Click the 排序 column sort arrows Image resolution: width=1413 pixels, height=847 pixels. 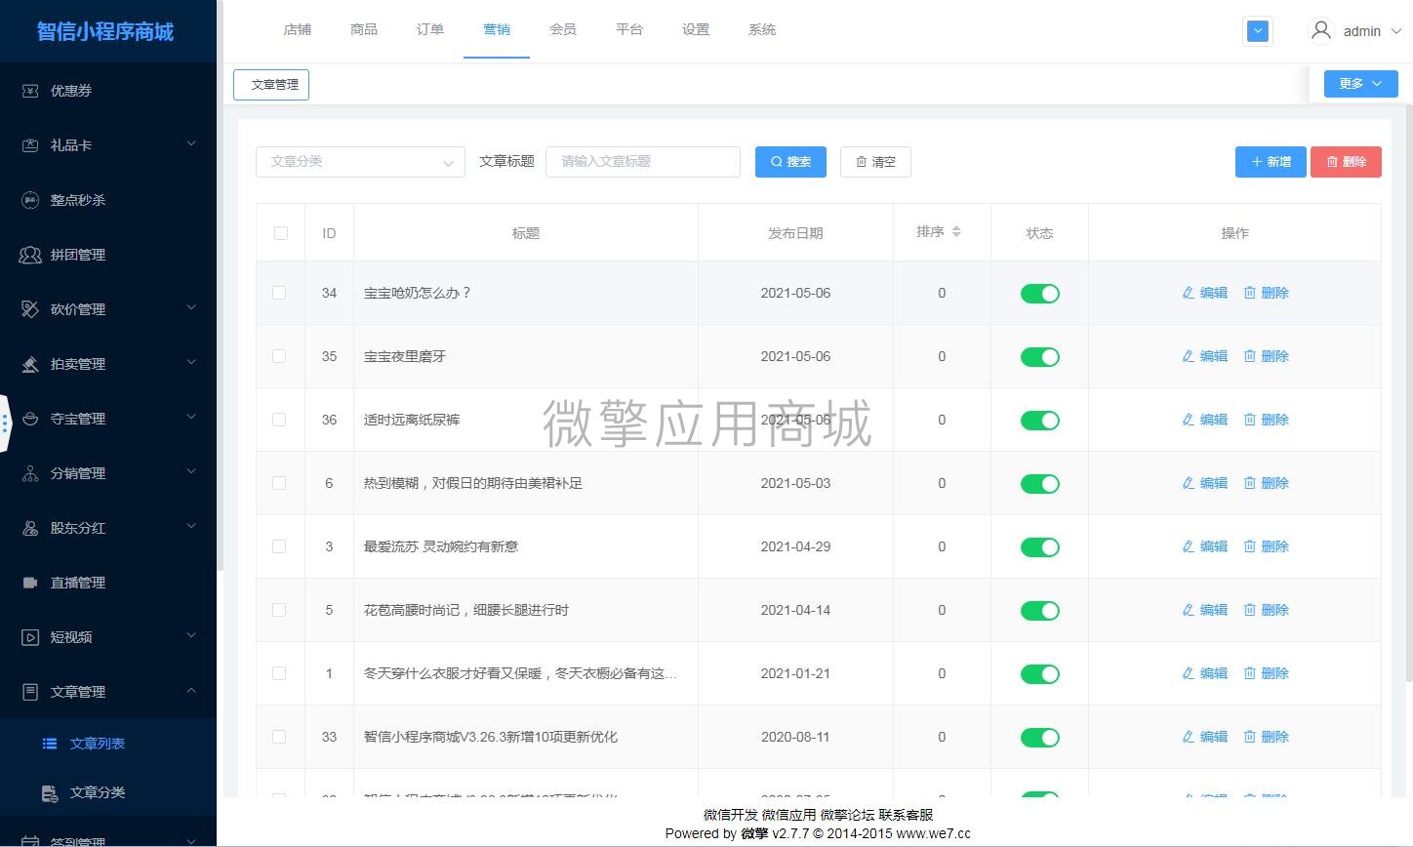[956, 232]
